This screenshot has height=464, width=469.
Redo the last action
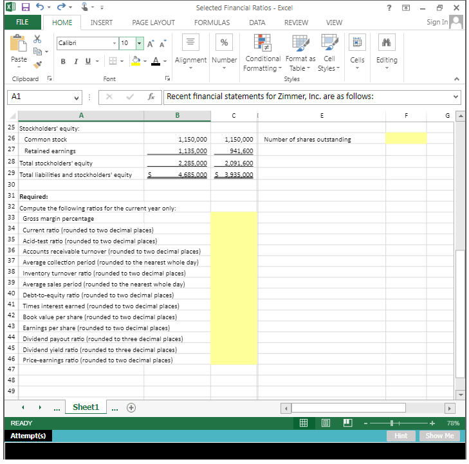[x=61, y=7]
